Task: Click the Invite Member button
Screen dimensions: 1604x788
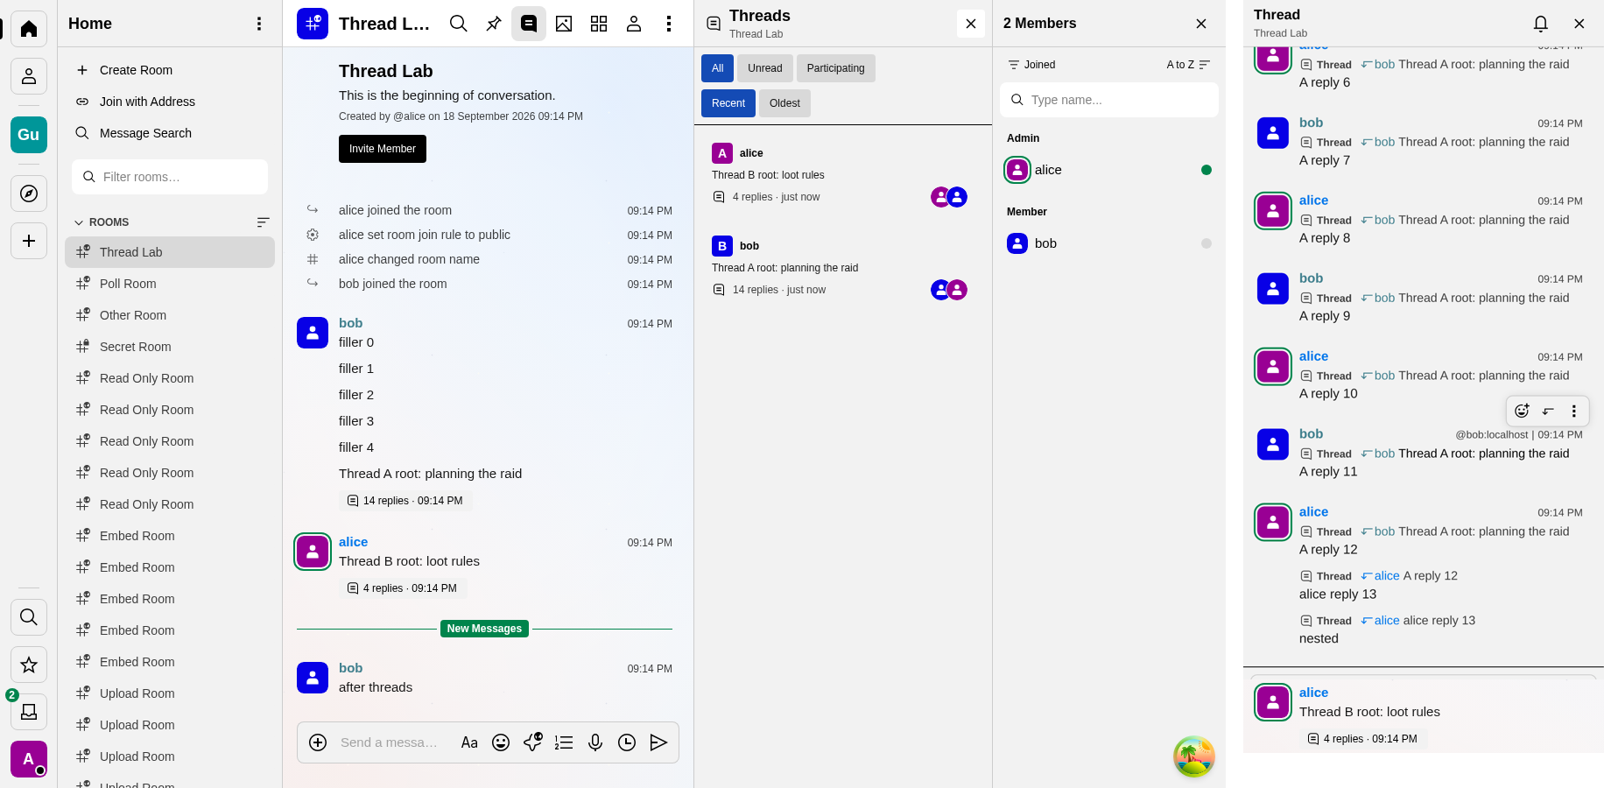Action: [383, 149]
